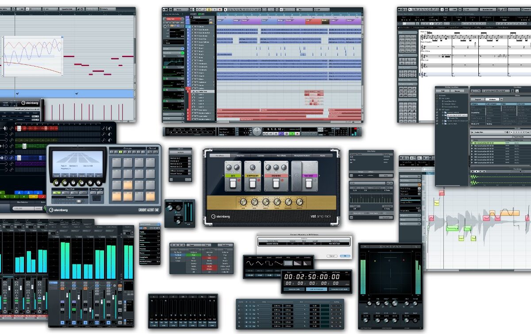Toggle the Overdrive pedal footswitch
Image resolution: width=531 pixels, height=334 pixels.
[276, 183]
